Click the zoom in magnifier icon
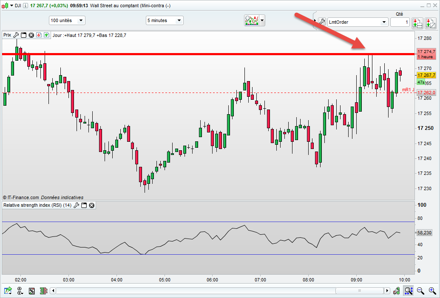The image size is (440, 298). 432,291
